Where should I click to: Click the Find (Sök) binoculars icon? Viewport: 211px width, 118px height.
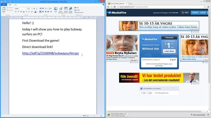click(x=75, y=8)
